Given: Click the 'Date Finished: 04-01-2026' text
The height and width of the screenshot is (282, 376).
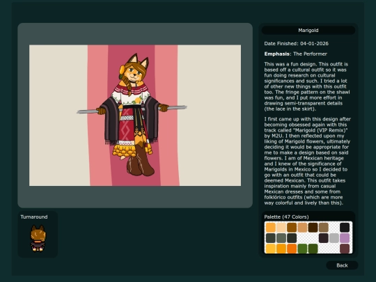Looking at the screenshot, I should click(x=296, y=44).
